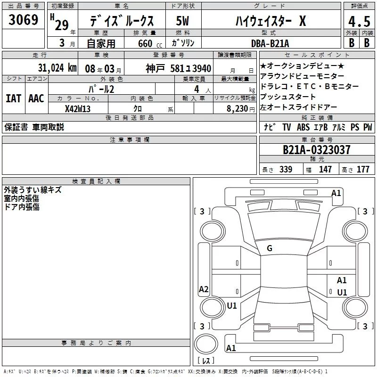Click length value 339
The width and height of the screenshot is (377, 377).
[x=286, y=169]
